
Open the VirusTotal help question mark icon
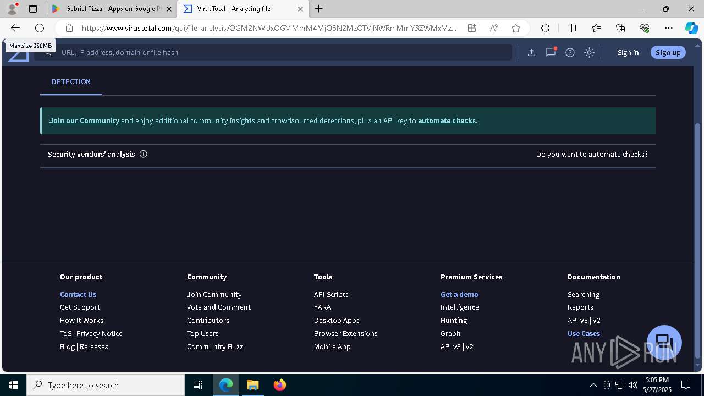point(570,52)
